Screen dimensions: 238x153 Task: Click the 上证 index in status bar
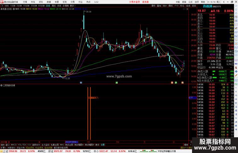coord(6,151)
